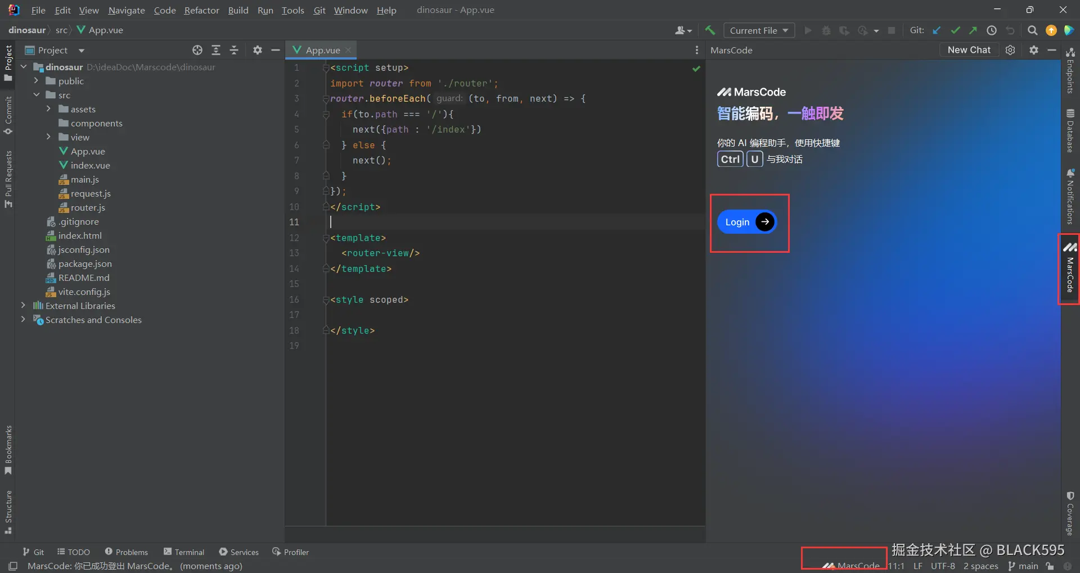Open the Endpoints tool window
The height and width of the screenshot is (573, 1080).
[1070, 70]
